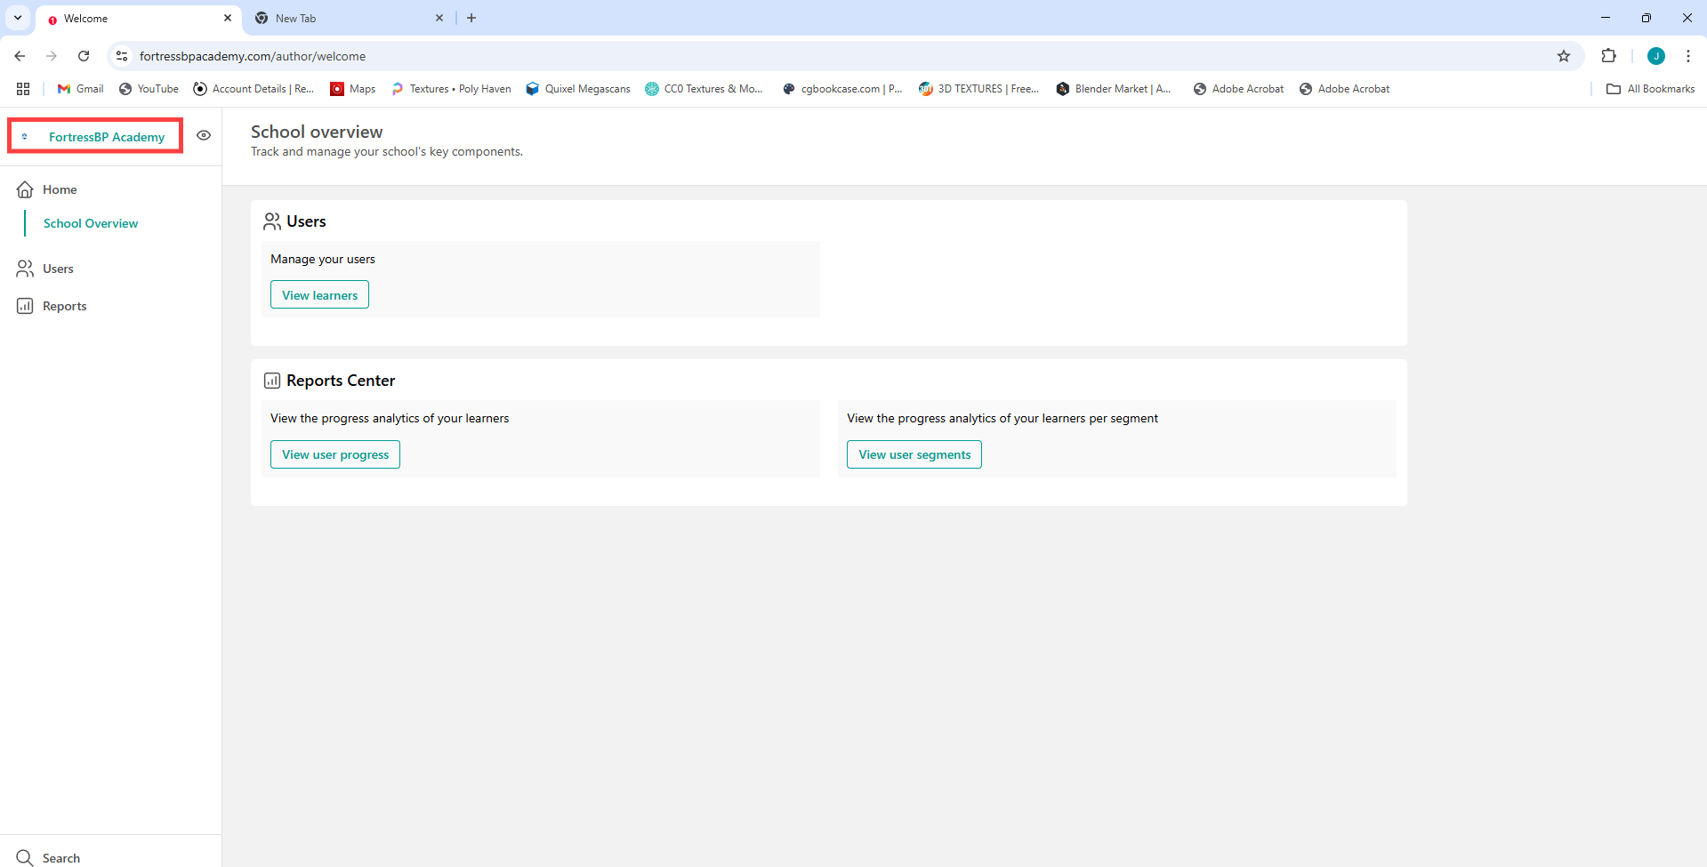
Task: Reload the page
Action: (84, 56)
